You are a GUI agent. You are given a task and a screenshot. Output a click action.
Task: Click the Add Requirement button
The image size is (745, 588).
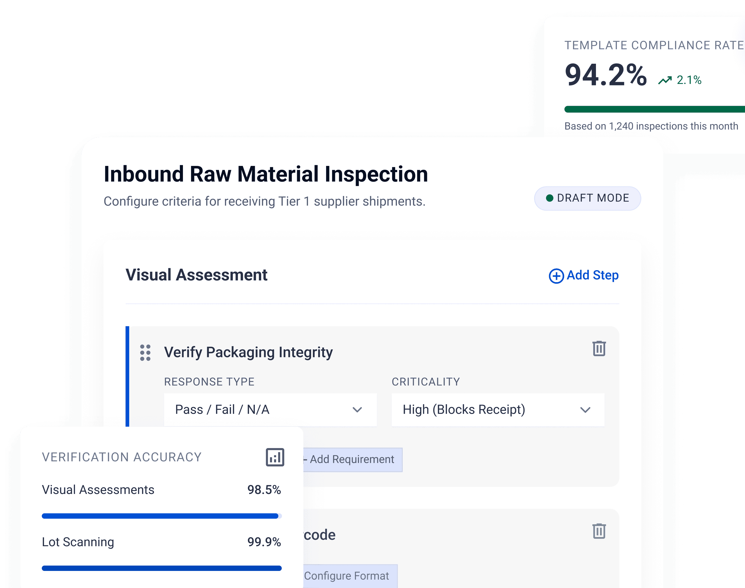coord(353,460)
